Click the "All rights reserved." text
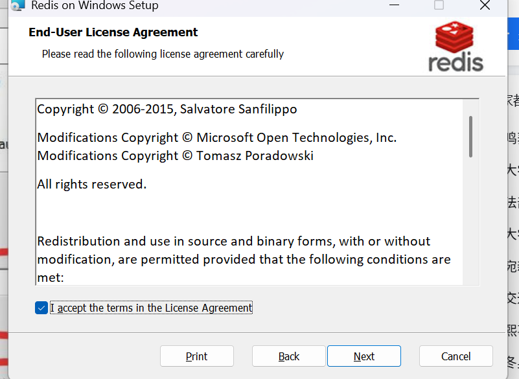The width and height of the screenshot is (519, 379). [x=92, y=184]
